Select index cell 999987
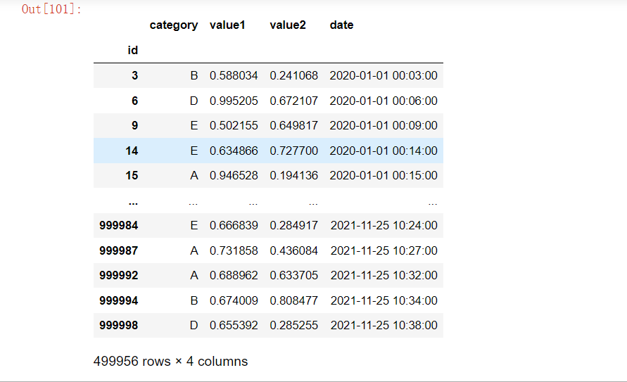 (119, 250)
